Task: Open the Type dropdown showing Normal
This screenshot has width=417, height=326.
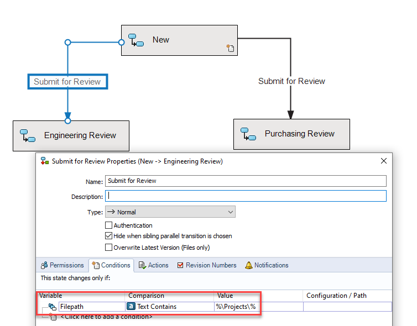Action: tap(170, 212)
